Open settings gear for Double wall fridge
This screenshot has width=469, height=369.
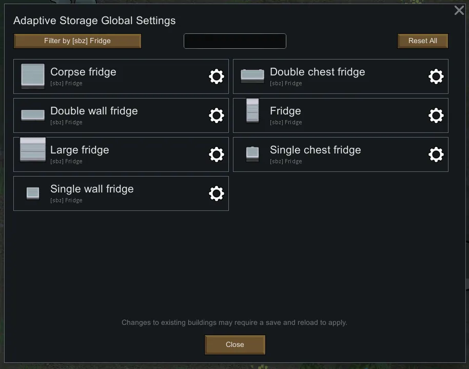click(x=217, y=115)
